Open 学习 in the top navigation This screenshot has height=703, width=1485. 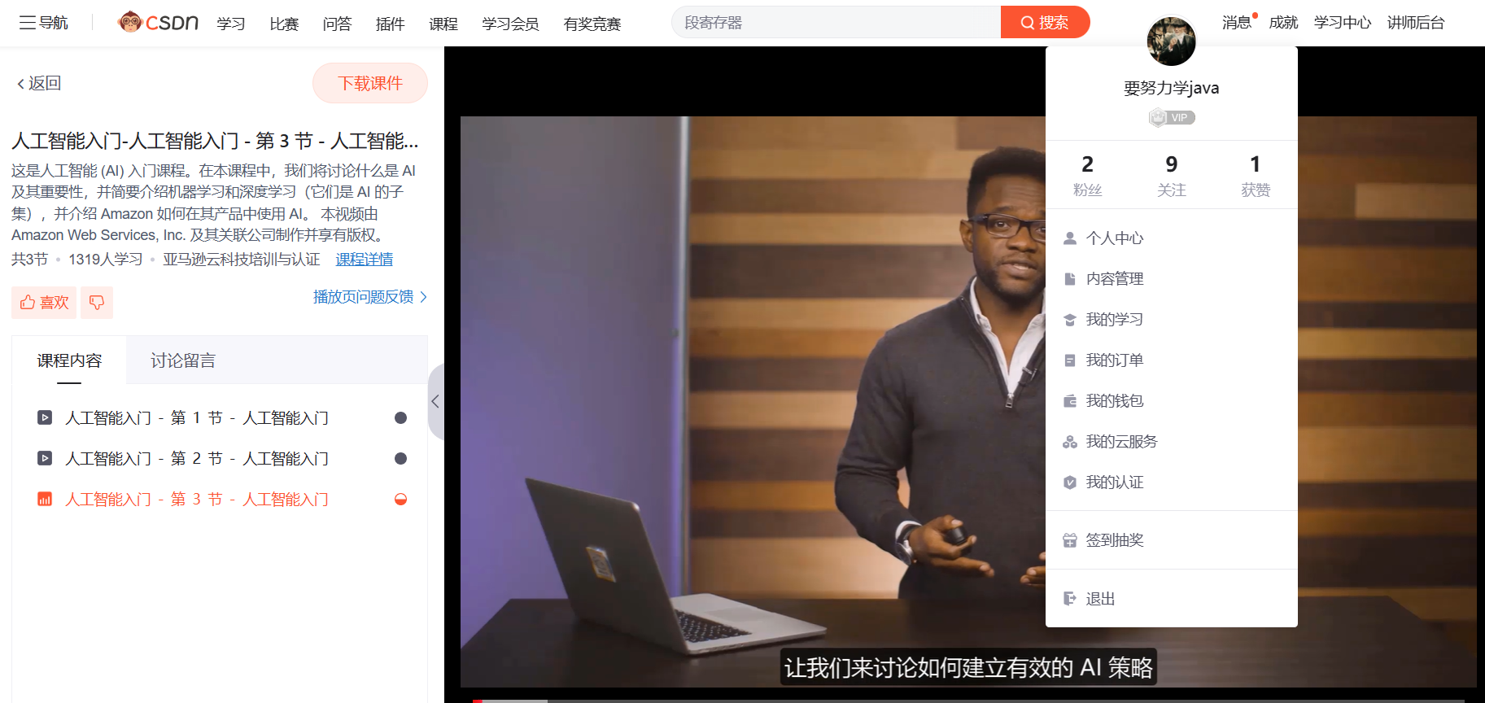(x=231, y=24)
